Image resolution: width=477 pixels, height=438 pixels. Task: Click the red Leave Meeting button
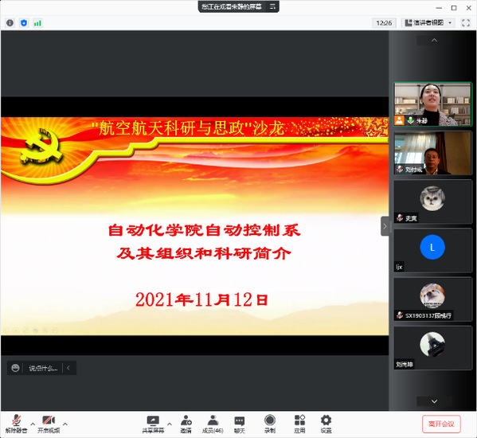441,424
